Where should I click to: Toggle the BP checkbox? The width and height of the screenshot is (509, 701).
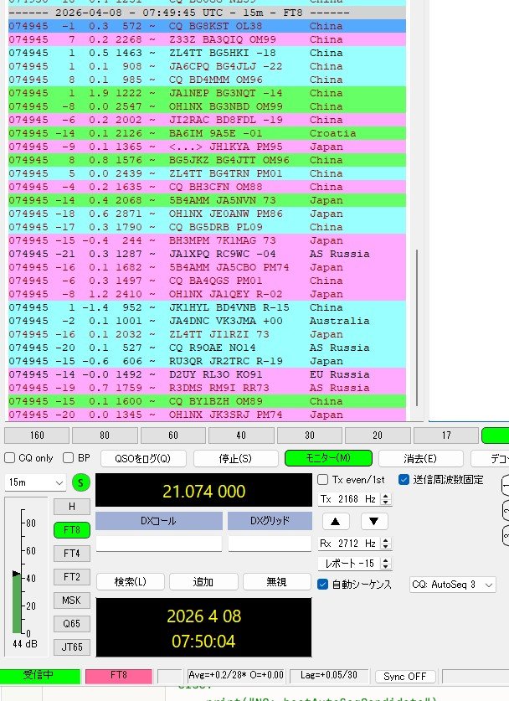pos(77,458)
